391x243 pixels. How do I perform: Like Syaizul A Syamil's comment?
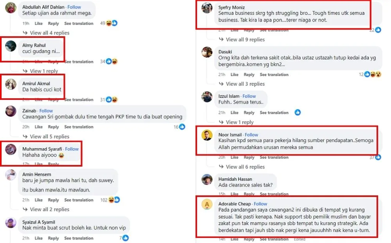point(39,238)
